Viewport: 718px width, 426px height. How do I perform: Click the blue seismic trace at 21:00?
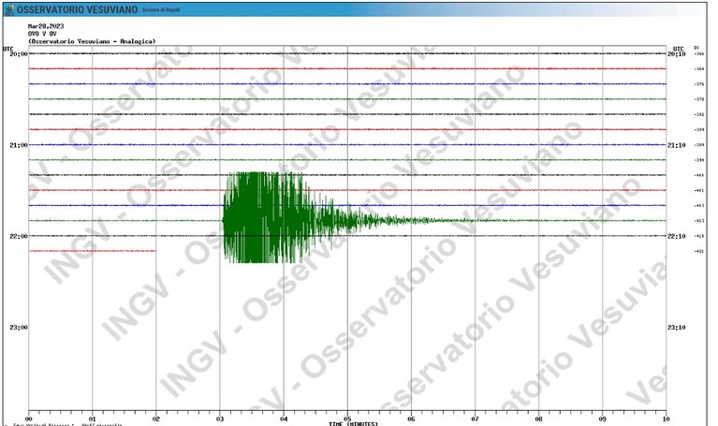(347, 145)
